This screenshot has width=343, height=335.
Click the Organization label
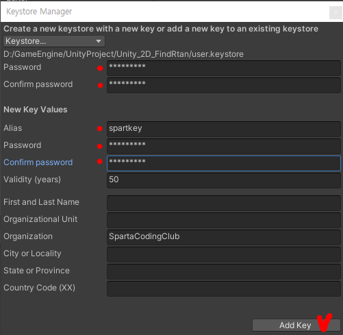click(28, 236)
